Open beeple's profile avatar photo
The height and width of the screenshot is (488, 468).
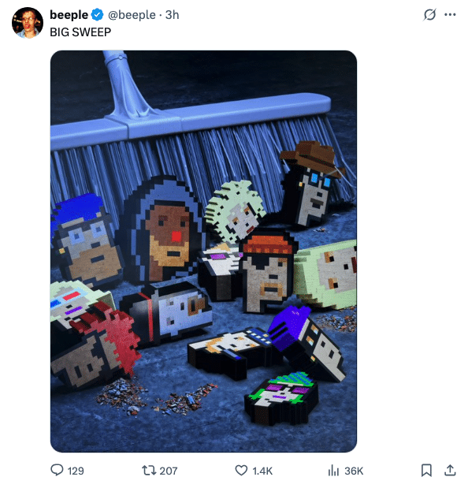(x=28, y=23)
